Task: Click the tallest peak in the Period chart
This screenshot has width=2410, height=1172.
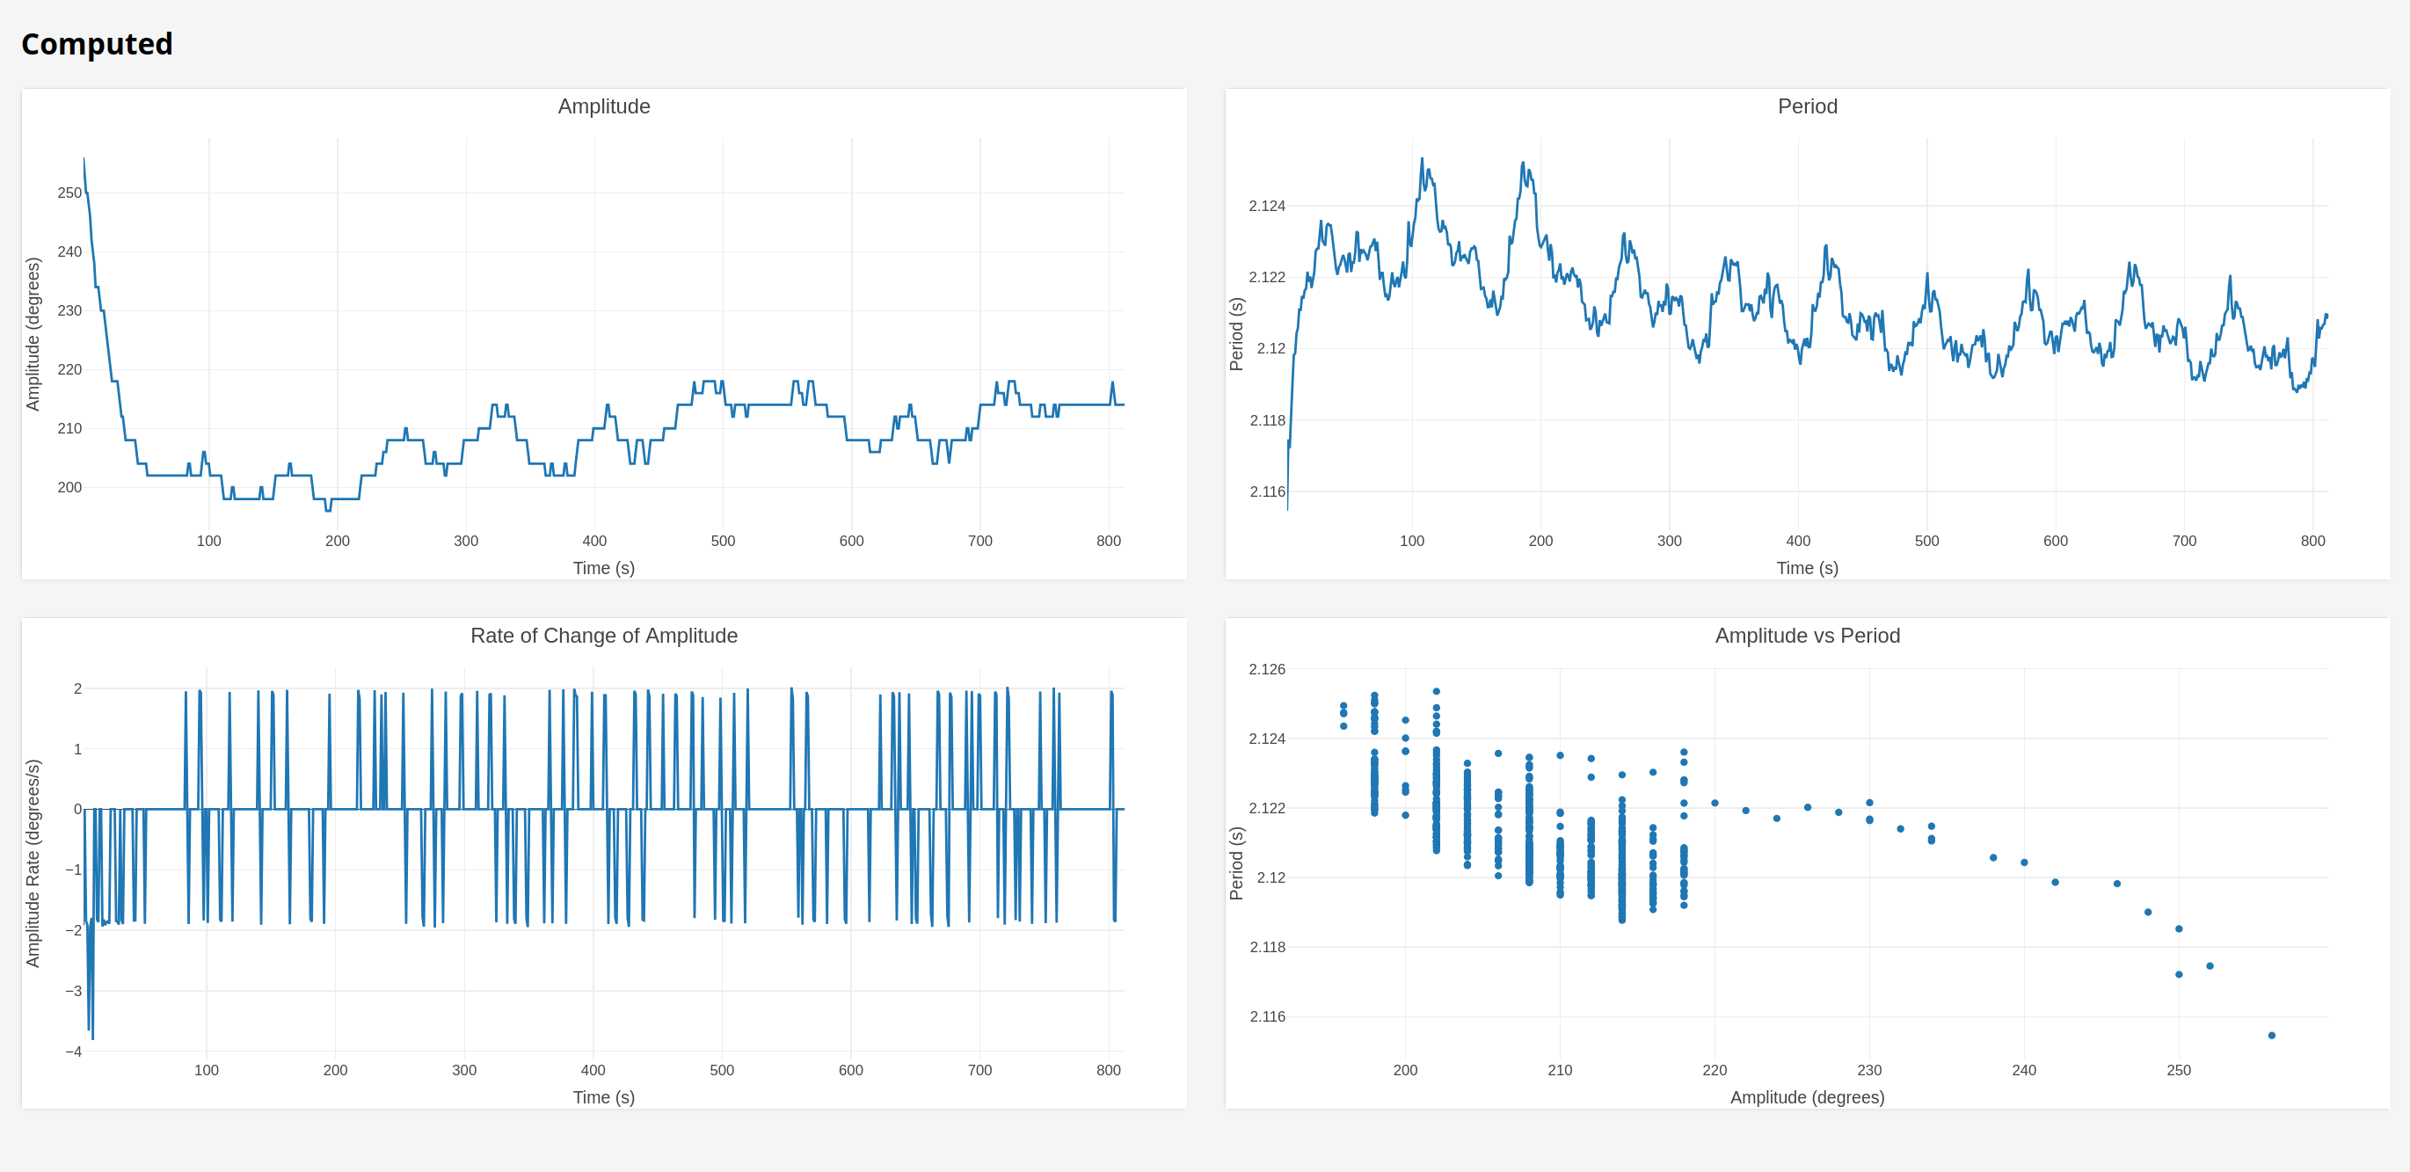Action: pos(1422,160)
